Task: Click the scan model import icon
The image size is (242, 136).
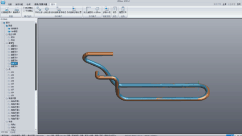Action: pyautogui.click(x=7, y=10)
